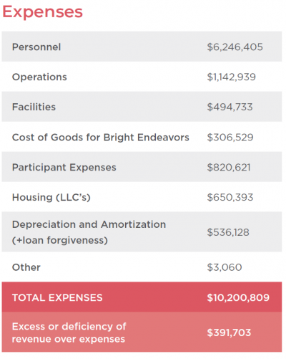Select the TOTAL EXPENSES label
The image size is (286, 359).
point(57,298)
